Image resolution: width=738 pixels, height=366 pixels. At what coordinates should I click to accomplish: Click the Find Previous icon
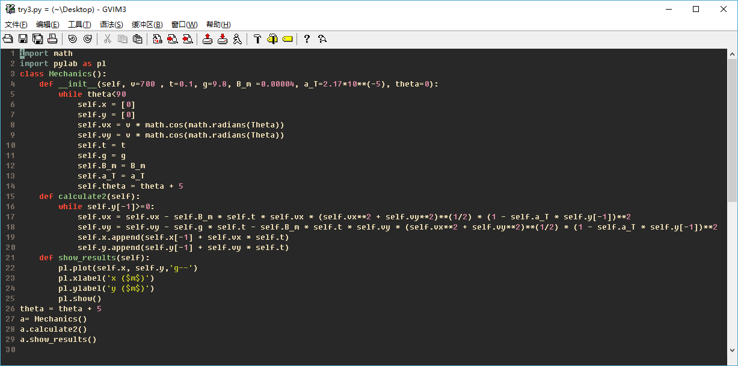click(187, 39)
